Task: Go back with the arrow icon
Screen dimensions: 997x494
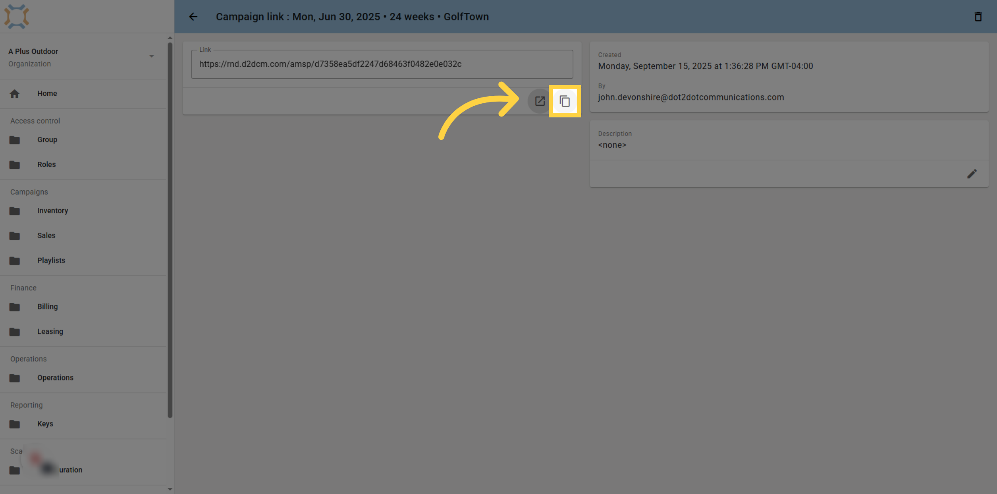Action: 193,17
